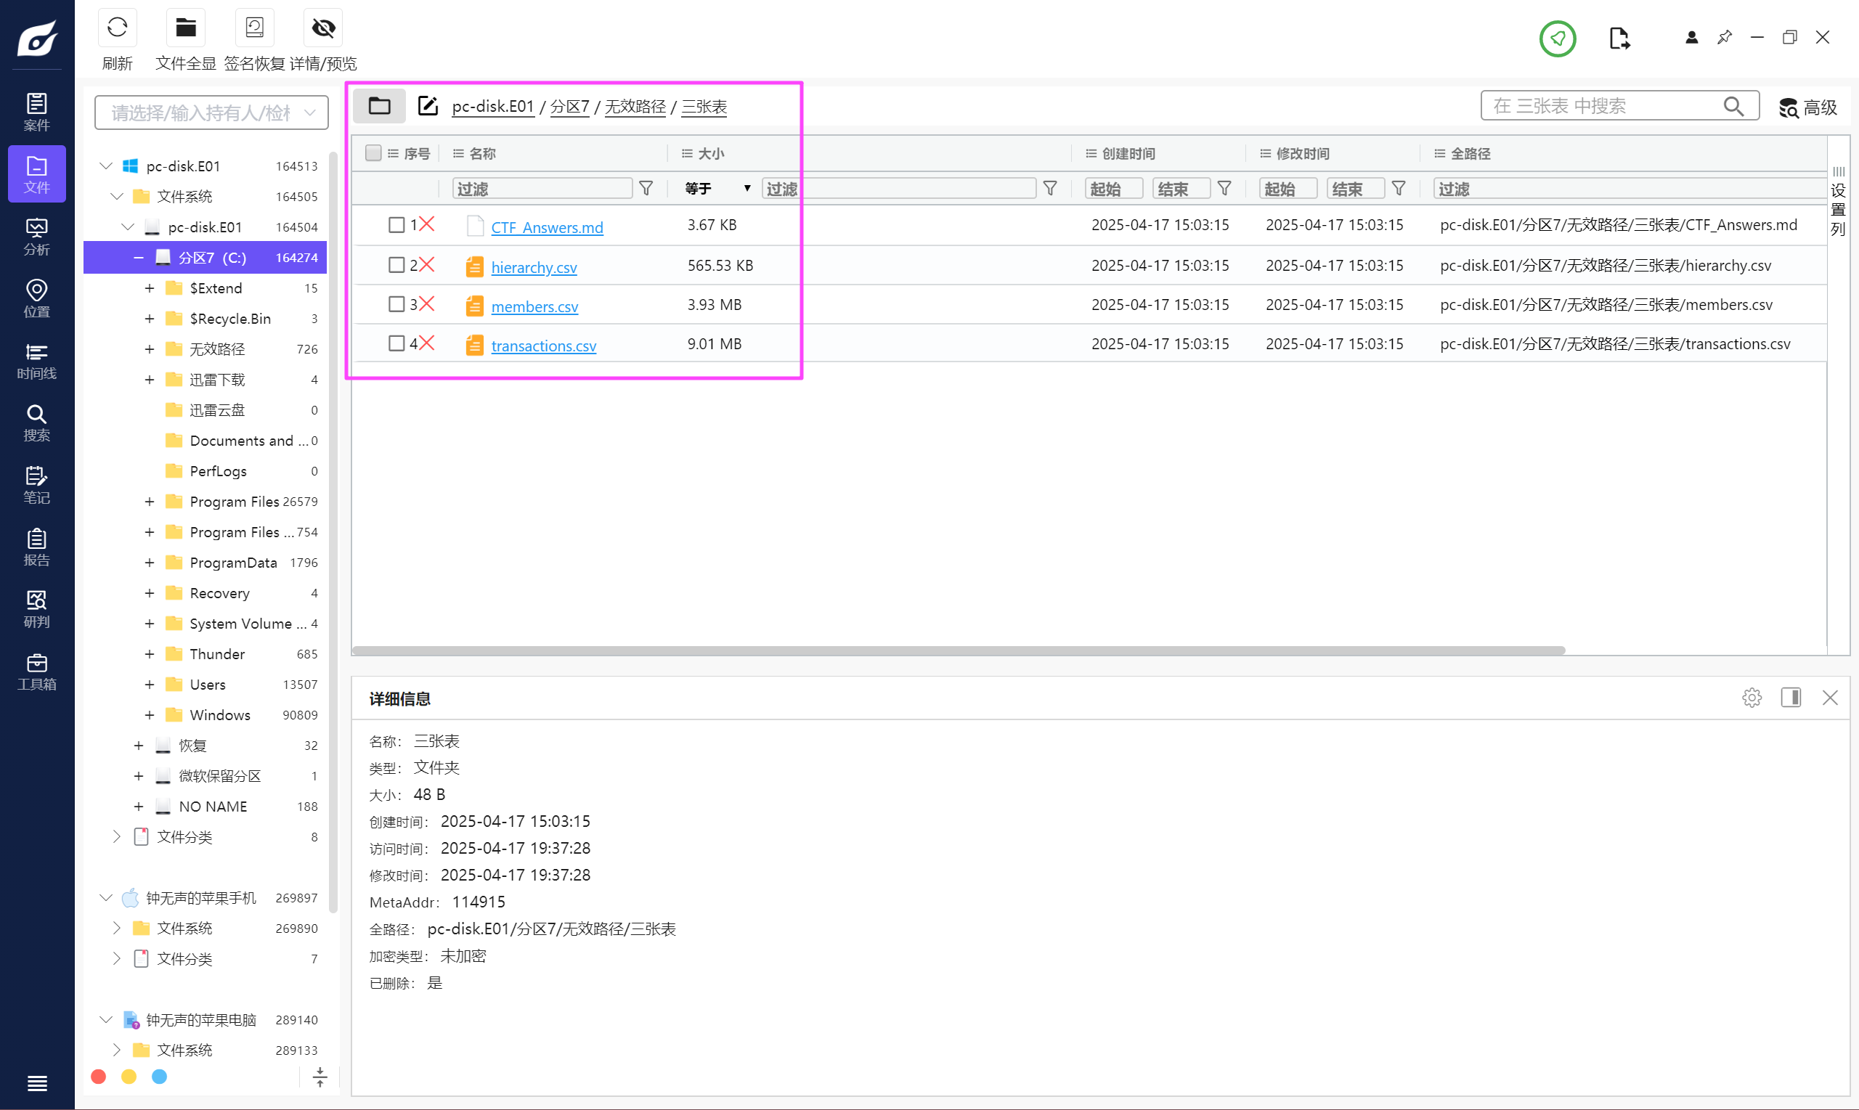Collapse the top pc-disk.E01 tree node

[x=105, y=166]
